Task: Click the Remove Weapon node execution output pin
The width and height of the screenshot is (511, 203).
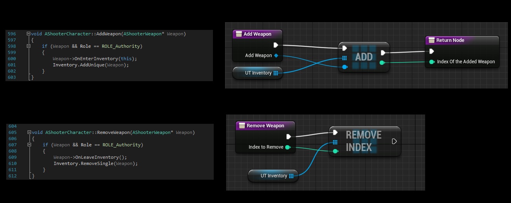Action: (289, 137)
